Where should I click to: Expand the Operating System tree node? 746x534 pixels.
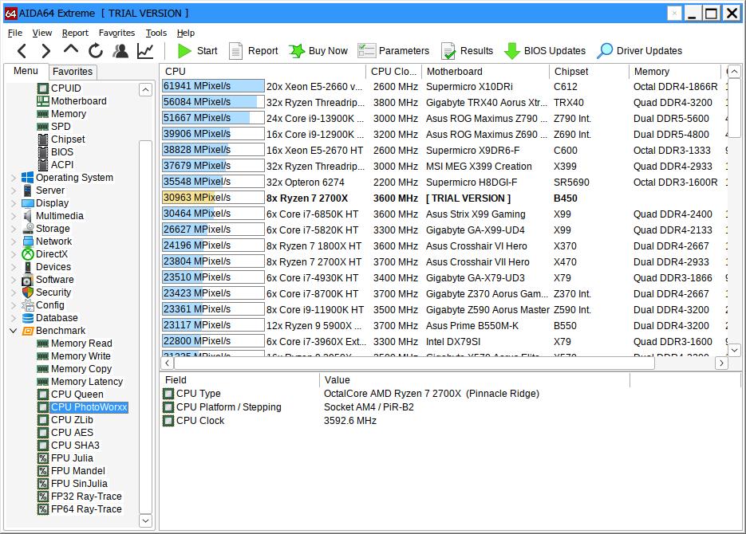[x=14, y=178]
